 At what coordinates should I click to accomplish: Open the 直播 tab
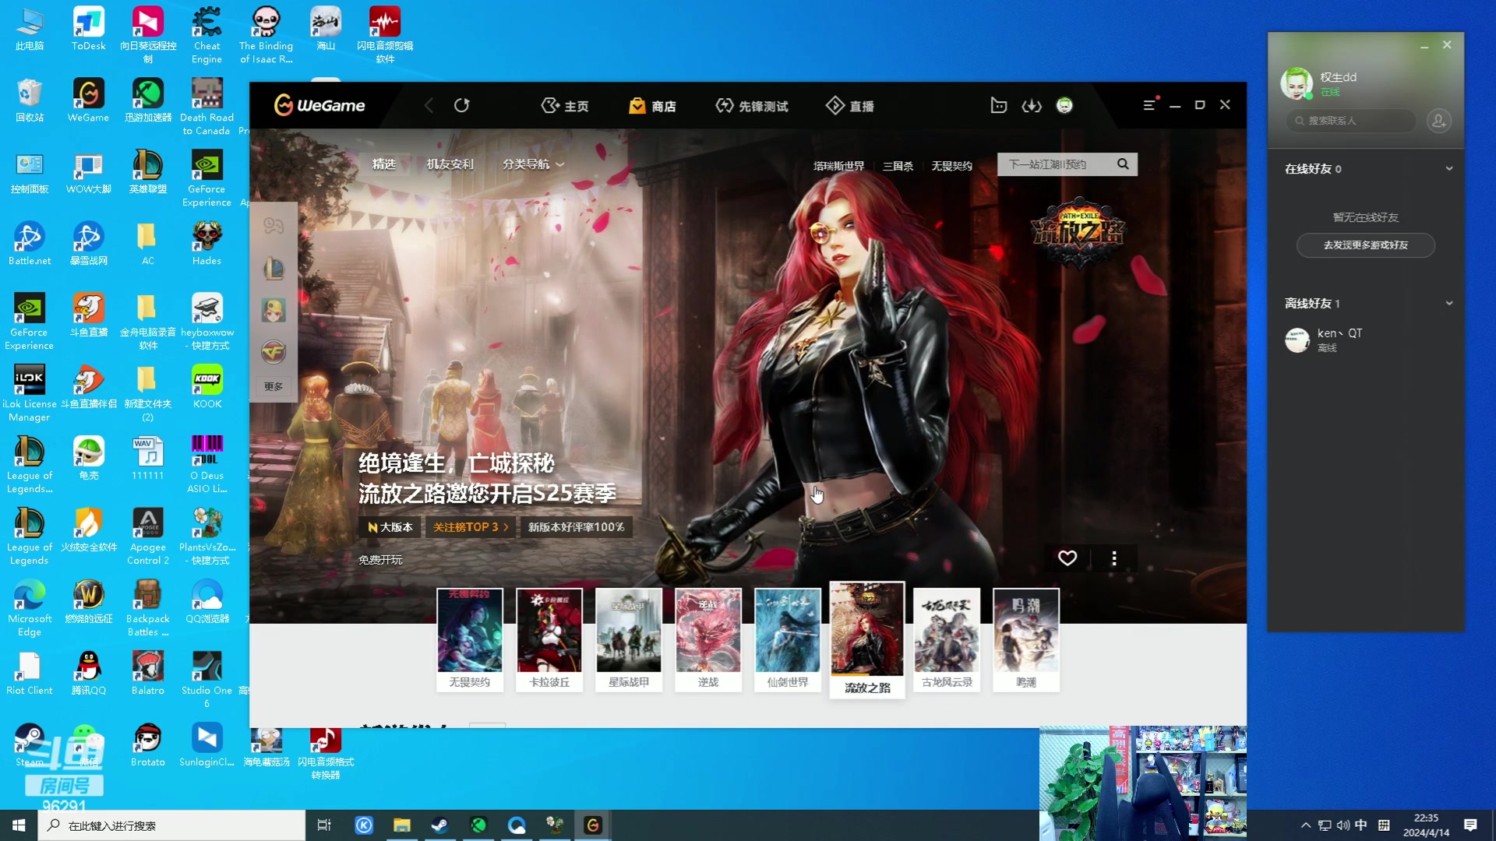[x=850, y=106]
